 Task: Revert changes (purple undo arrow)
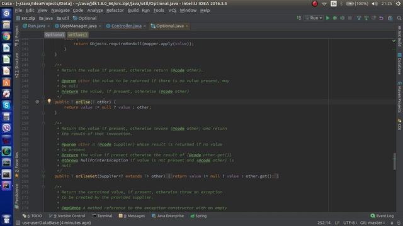(x=381, y=18)
